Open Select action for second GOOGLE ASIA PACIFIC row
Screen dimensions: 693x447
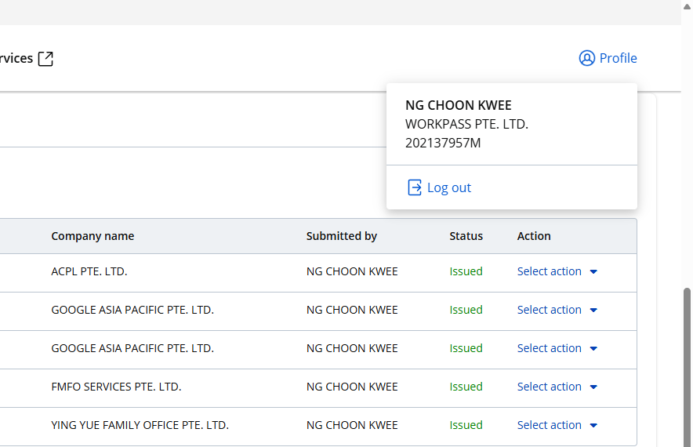pyautogui.click(x=550, y=348)
